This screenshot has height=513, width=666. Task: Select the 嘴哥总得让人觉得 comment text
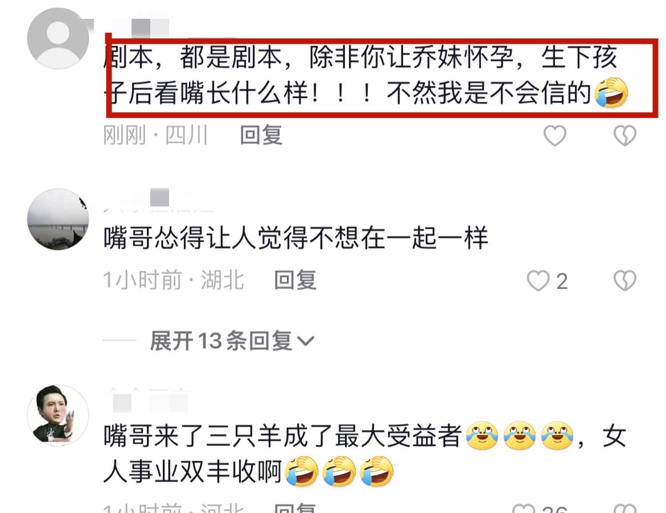point(295,238)
